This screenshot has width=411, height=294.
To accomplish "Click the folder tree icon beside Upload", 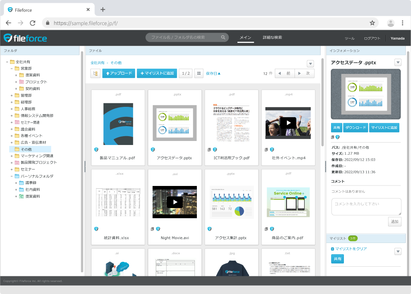I will pos(96,73).
